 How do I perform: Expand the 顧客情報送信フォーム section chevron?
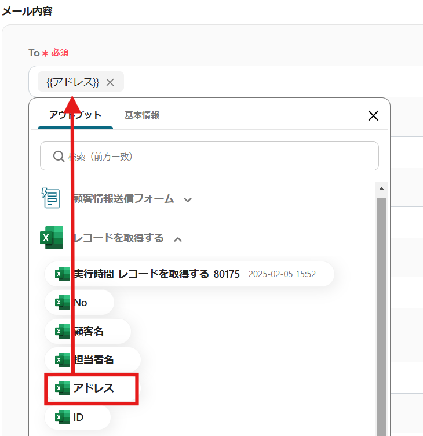pos(188,199)
